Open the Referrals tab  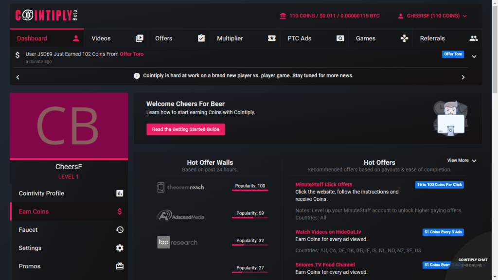tap(447, 38)
